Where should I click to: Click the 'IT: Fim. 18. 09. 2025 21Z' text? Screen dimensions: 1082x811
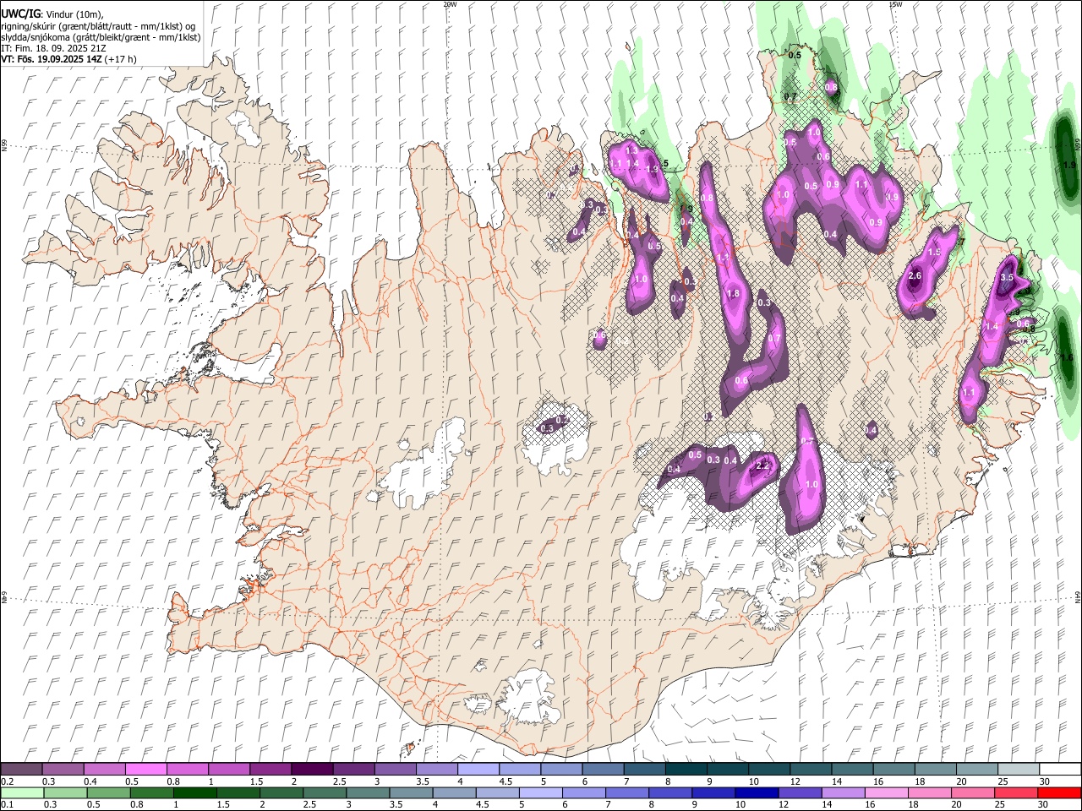(x=52, y=48)
